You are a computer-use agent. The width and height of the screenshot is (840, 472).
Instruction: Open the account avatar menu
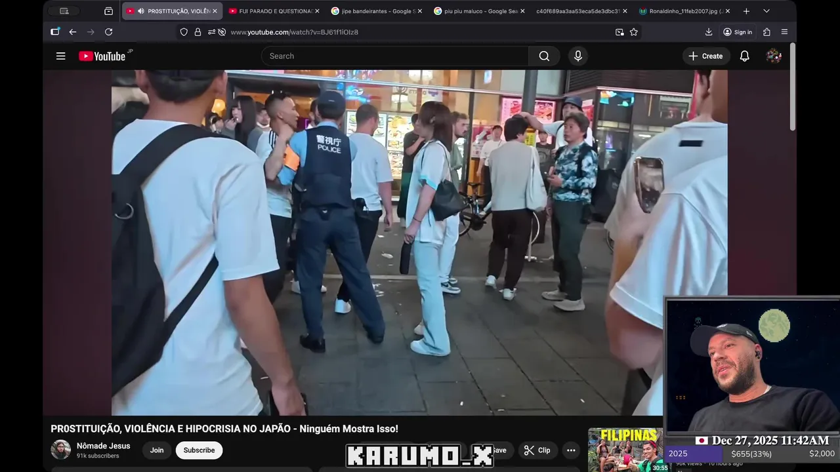(774, 56)
